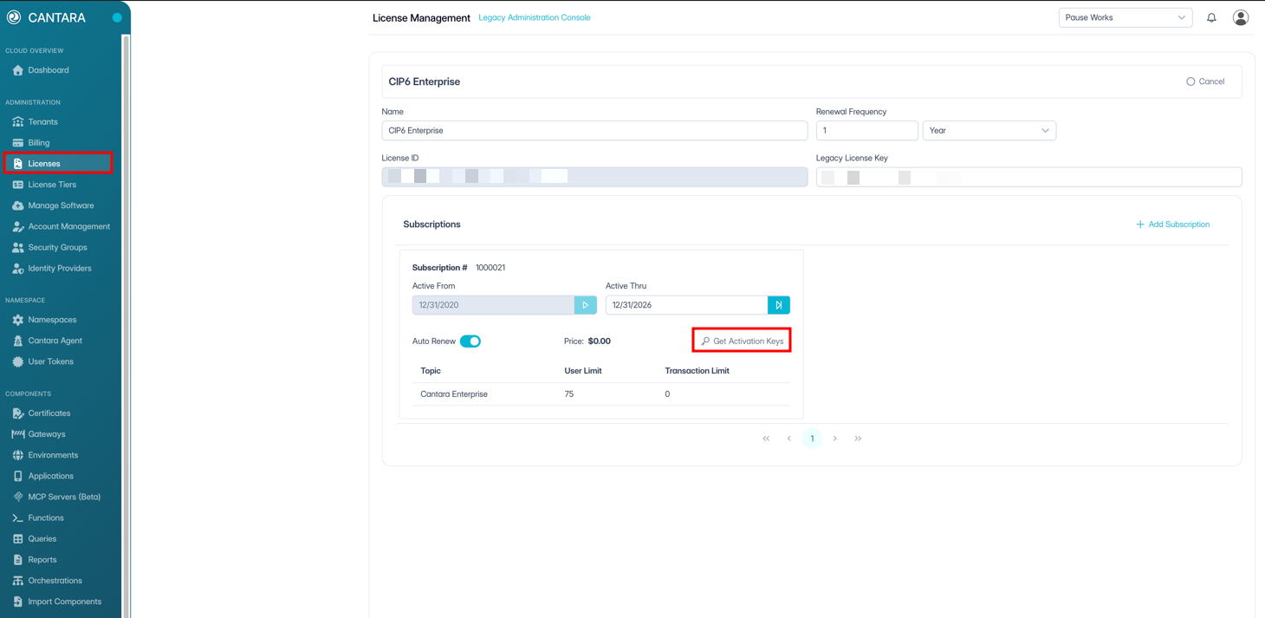Image resolution: width=1265 pixels, height=618 pixels.
Task: Click the license Name input field
Action: point(594,131)
